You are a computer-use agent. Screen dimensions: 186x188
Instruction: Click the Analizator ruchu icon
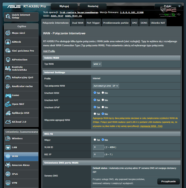(8, 86)
